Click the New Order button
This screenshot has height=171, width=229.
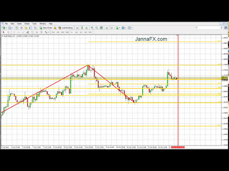[x=46, y=28]
